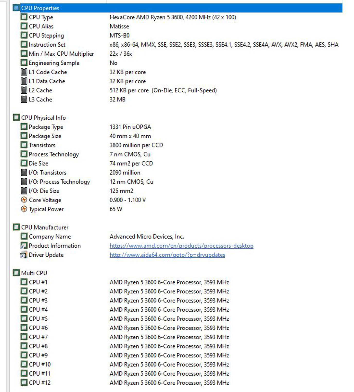
Task: Select the '0.900 - 1.100 V' value
Action: (x=128, y=200)
